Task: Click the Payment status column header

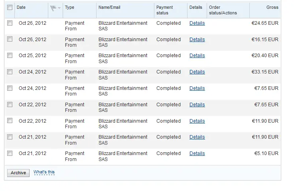Action: coord(164,10)
